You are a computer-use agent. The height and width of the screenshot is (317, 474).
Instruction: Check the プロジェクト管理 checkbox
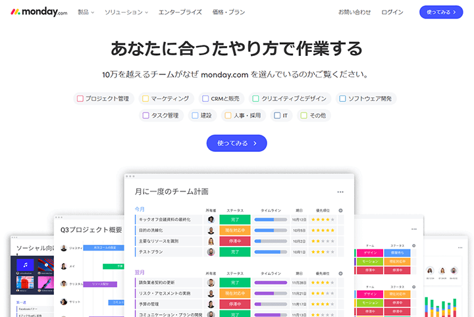pyautogui.click(x=80, y=99)
